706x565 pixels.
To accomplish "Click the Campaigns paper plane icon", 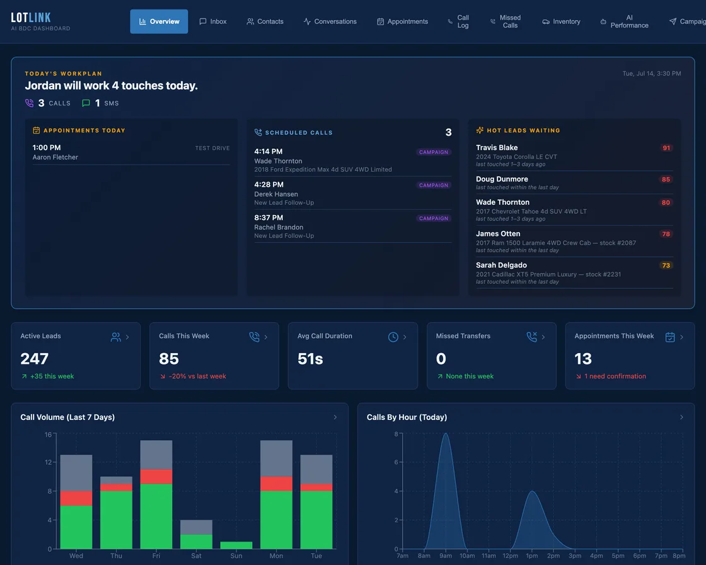I will 673,21.
